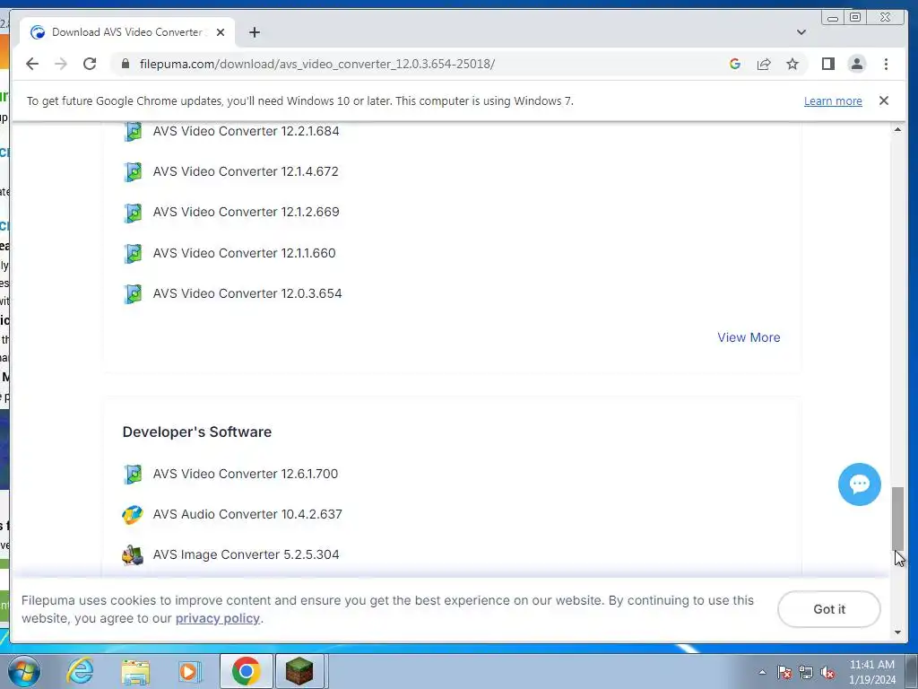Click icon beside AVS Video Converter 12.0.3.654

click(x=133, y=293)
